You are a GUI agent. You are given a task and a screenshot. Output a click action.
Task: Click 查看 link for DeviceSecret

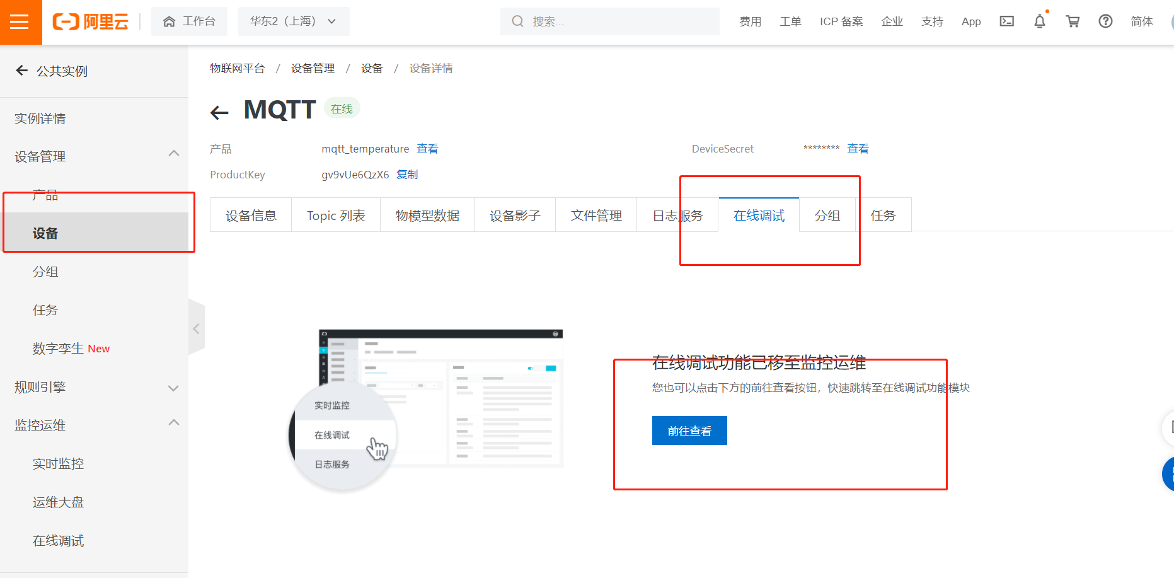(858, 149)
